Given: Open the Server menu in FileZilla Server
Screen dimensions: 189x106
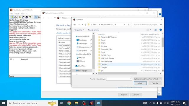Looking at the screenshot, I should 17,14.
